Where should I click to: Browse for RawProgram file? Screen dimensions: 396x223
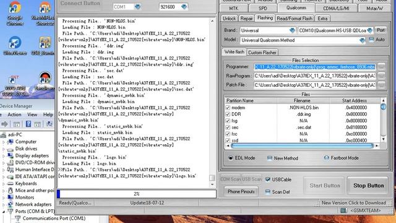tap(381, 76)
